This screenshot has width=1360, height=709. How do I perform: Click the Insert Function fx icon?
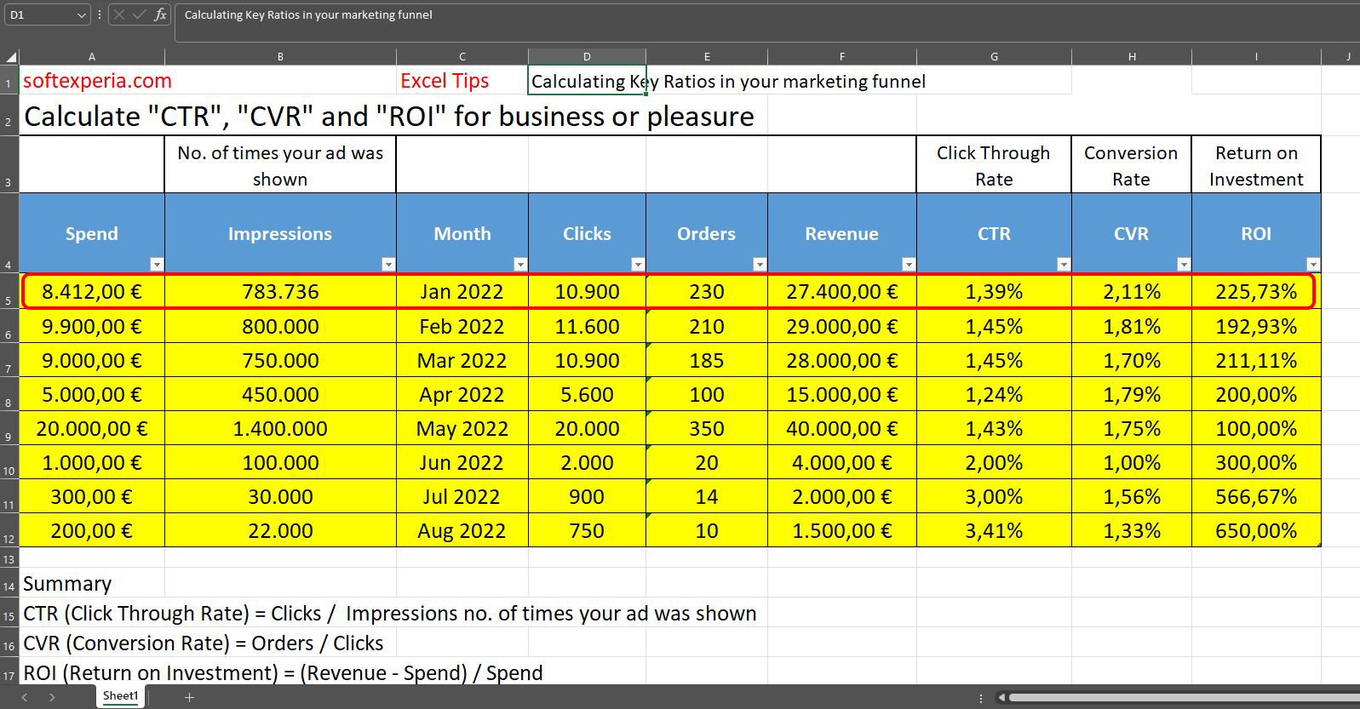click(x=160, y=15)
